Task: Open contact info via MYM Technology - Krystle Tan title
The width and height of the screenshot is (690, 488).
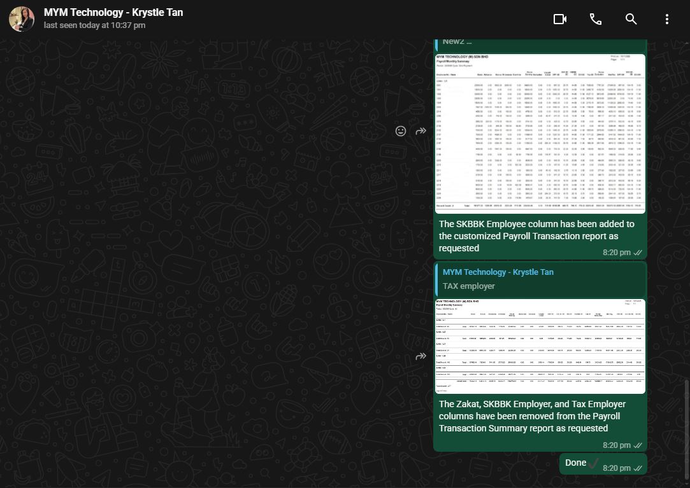Action: (113, 12)
